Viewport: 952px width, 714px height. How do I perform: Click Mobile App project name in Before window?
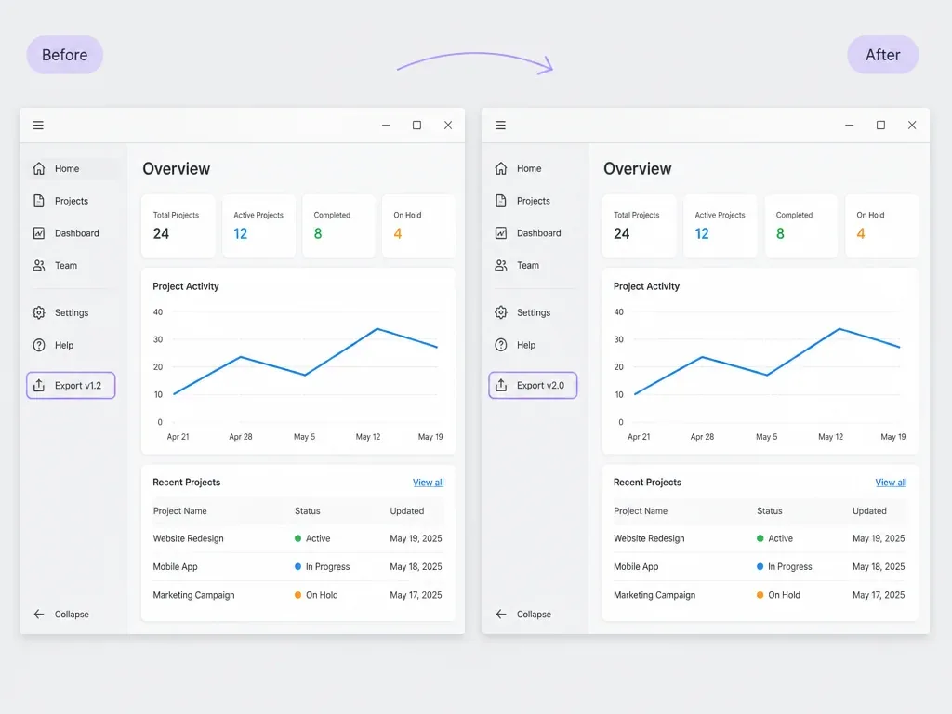click(x=176, y=566)
